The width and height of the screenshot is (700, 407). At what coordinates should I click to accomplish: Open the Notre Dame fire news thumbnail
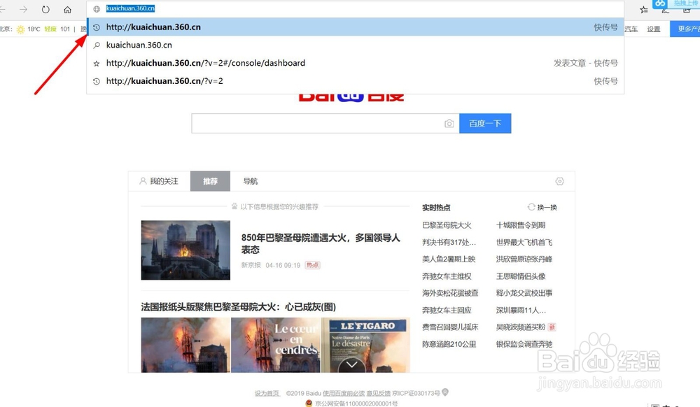[185, 250]
